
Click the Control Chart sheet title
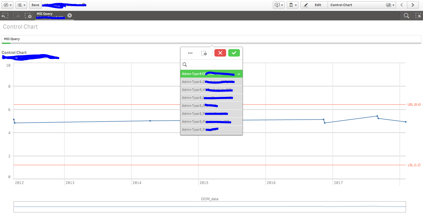tap(20, 27)
